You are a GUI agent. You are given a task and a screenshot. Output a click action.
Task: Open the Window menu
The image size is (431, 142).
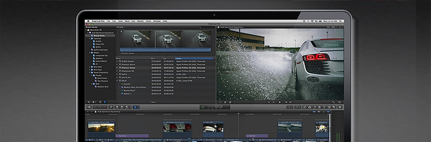pos(157,21)
